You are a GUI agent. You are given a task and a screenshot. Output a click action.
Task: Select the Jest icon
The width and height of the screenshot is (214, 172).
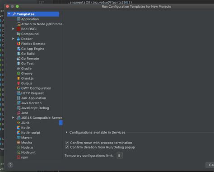[19, 113]
